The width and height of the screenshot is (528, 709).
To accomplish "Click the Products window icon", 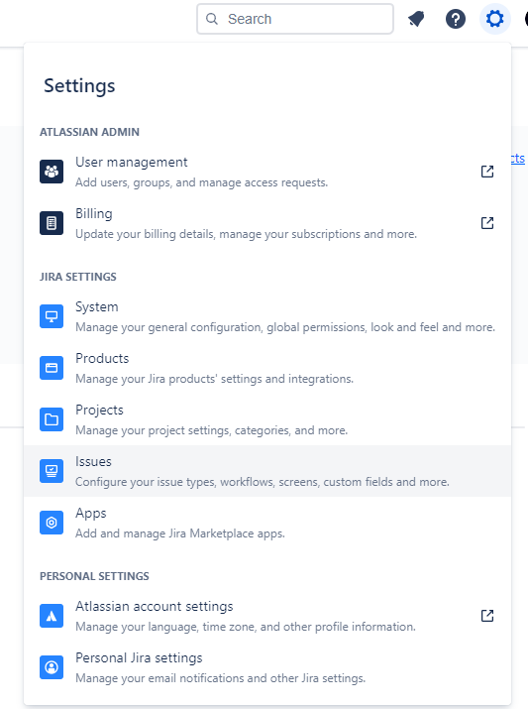I will pos(52,368).
